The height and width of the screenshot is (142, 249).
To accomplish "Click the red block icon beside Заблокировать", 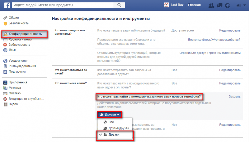I will (5, 45).
